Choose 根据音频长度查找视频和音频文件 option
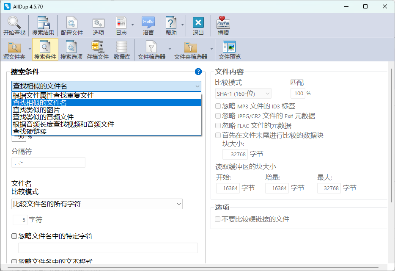 point(106,124)
